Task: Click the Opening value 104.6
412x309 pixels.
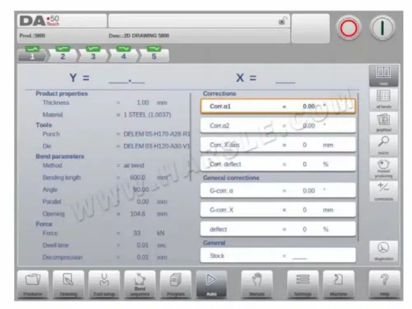Action: (x=138, y=214)
